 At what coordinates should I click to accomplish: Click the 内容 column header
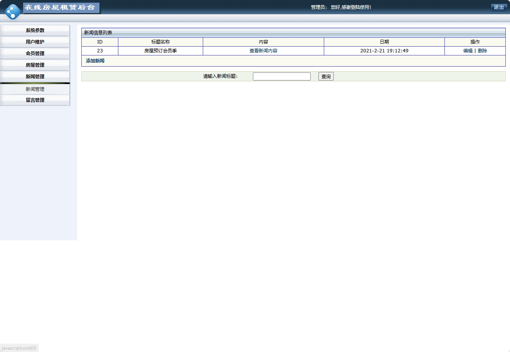click(x=263, y=42)
